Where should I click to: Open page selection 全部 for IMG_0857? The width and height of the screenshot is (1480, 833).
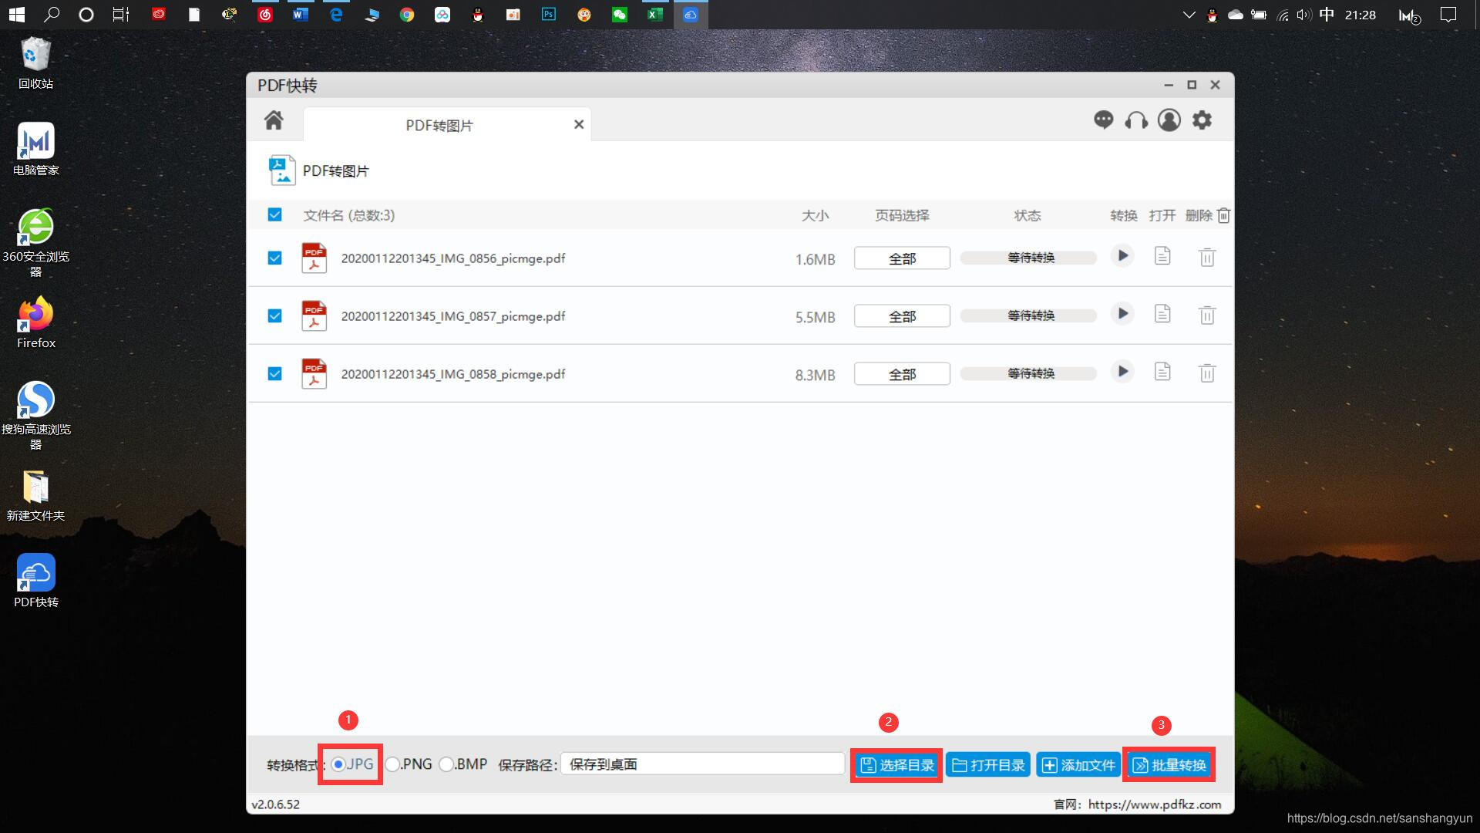(x=902, y=316)
